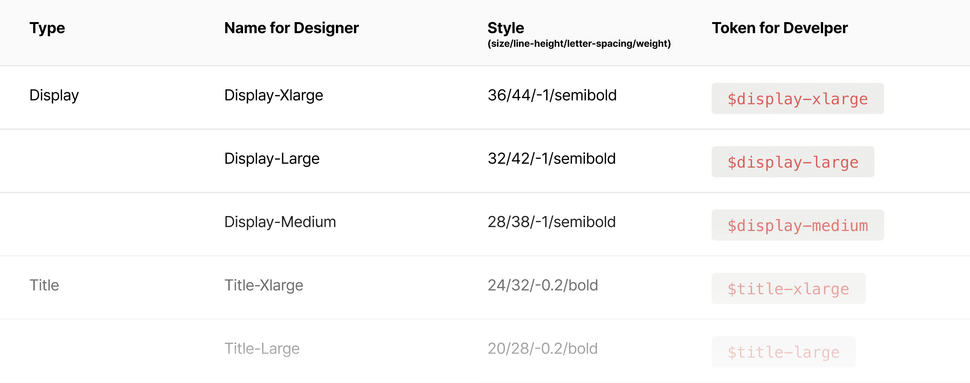Click the $display-xlarge token chip
The height and width of the screenshot is (383, 970).
797,99
